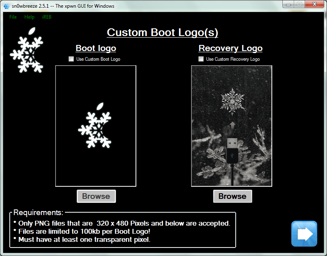Click the transparent pixel requirement line

tap(82, 239)
